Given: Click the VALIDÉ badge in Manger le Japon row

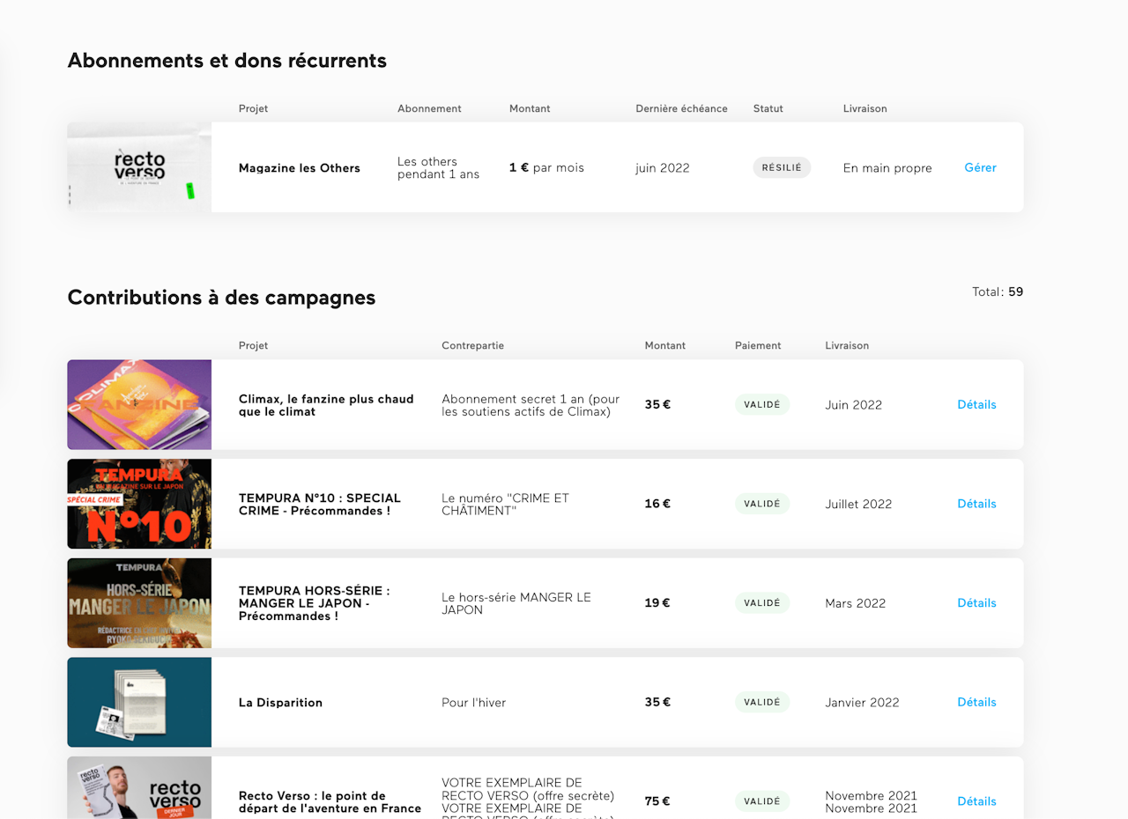Looking at the screenshot, I should coord(762,603).
